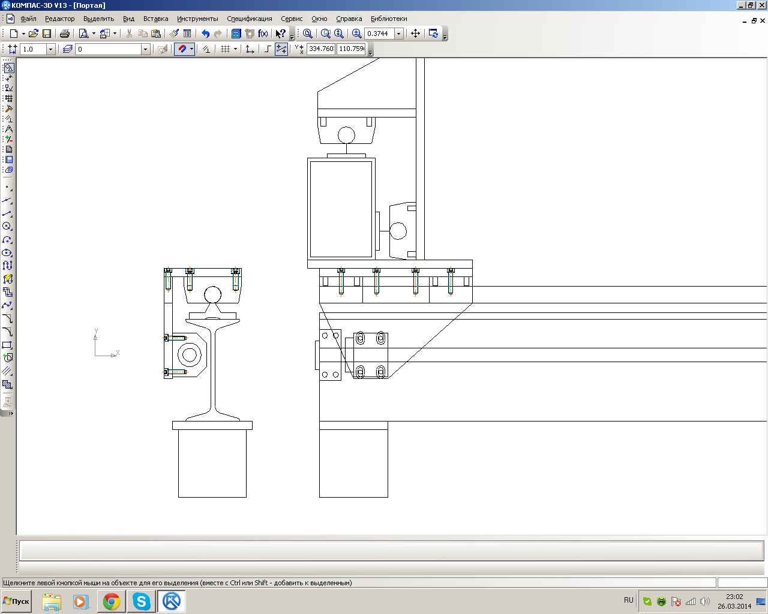Open the library manager icon

tap(236, 34)
